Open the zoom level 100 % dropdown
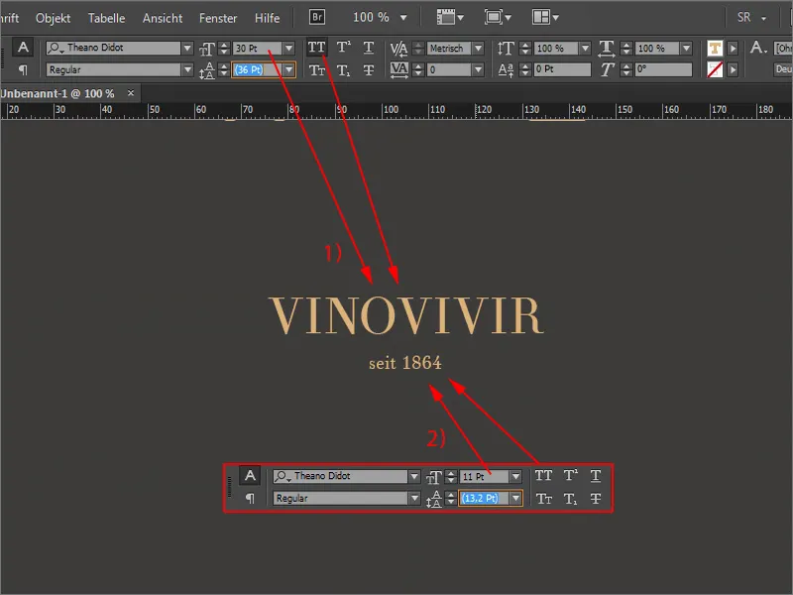 [x=403, y=18]
